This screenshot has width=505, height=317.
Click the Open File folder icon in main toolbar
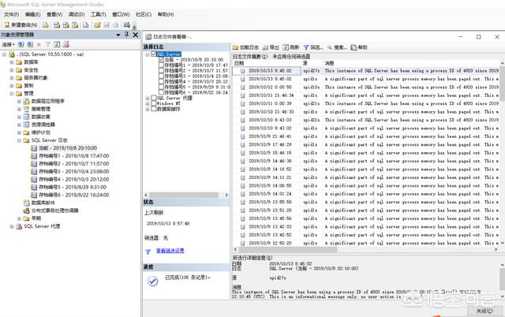[97, 24]
